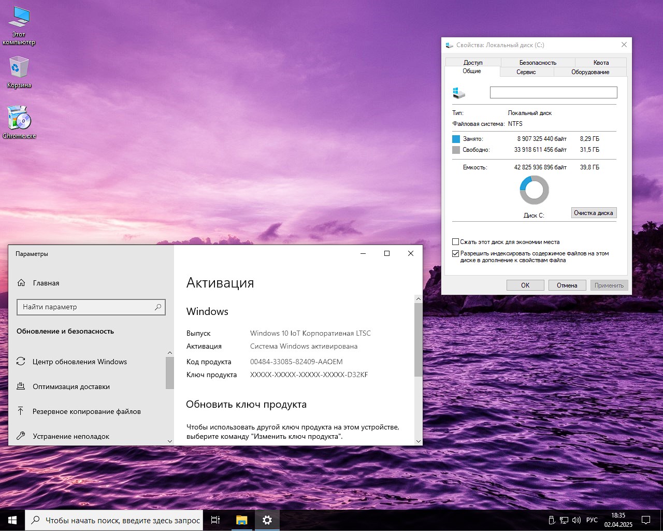Click the drive icon in disk properties
This screenshot has width=663, height=531.
click(459, 93)
